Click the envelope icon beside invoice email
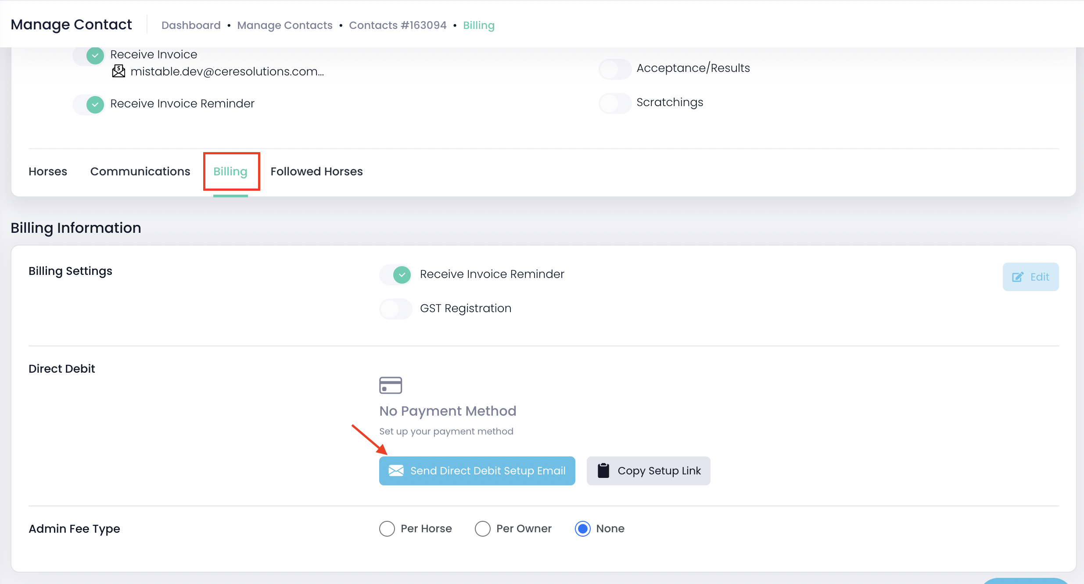 118,71
